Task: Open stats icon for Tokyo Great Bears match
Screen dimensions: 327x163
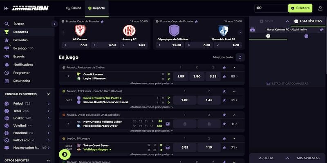Action: tap(167, 147)
